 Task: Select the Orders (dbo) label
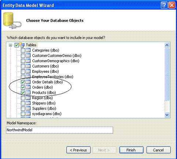[42, 87]
